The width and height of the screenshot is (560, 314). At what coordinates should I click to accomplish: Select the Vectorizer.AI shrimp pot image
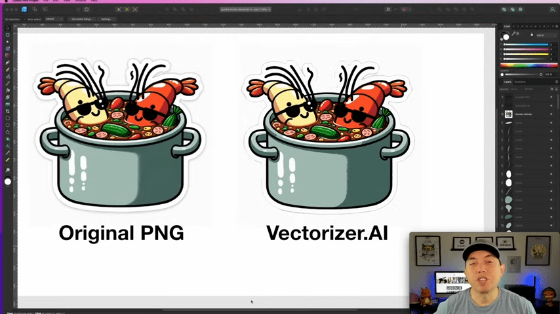[x=329, y=136]
